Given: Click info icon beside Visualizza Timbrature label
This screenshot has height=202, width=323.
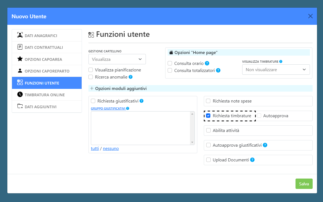Looking at the screenshot, I should click(281, 62).
